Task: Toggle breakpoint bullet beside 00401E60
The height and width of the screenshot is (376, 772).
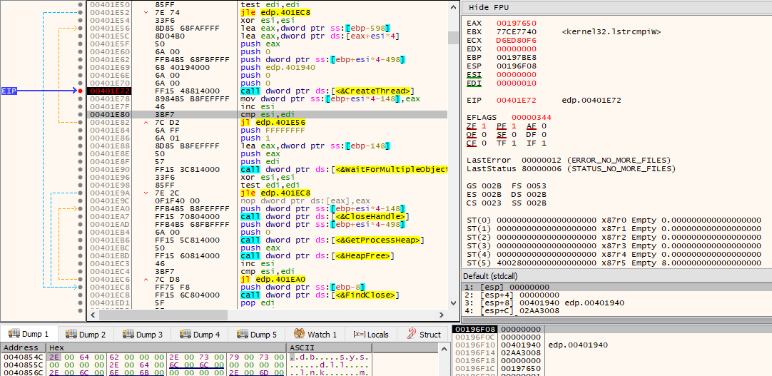Action: (x=80, y=51)
